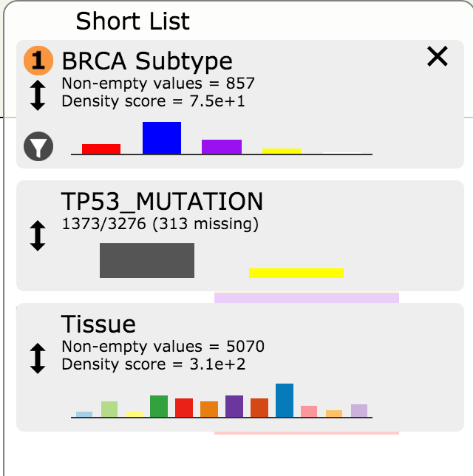Image resolution: width=473 pixels, height=476 pixels.
Task: Click the dark purple bar in Tissue histogram
Action: click(234, 407)
